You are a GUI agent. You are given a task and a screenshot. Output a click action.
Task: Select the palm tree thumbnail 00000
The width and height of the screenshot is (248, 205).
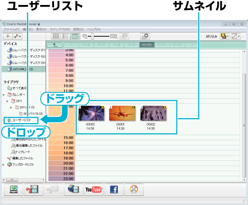click(x=91, y=113)
